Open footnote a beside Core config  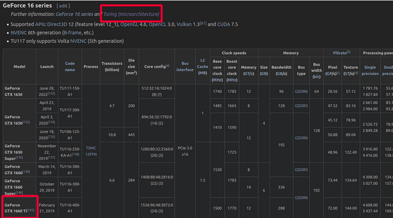[x=167, y=66]
